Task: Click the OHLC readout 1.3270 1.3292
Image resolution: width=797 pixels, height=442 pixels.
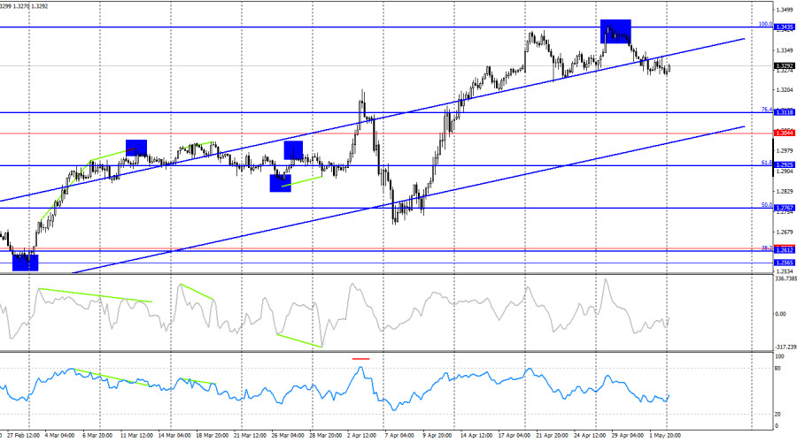Action: 32,6
